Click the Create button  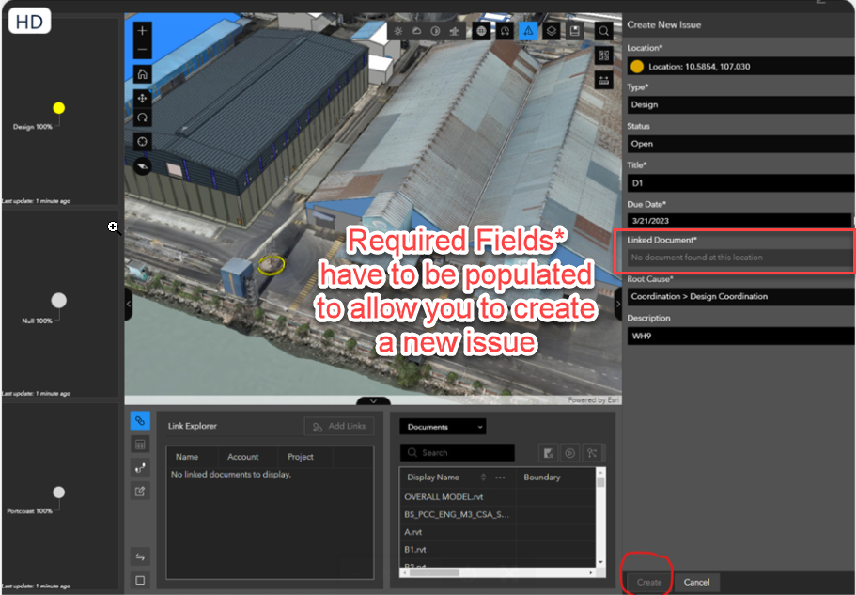[647, 582]
